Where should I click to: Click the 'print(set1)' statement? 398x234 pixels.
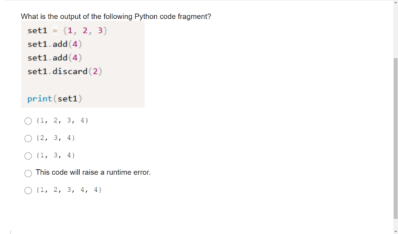point(54,98)
